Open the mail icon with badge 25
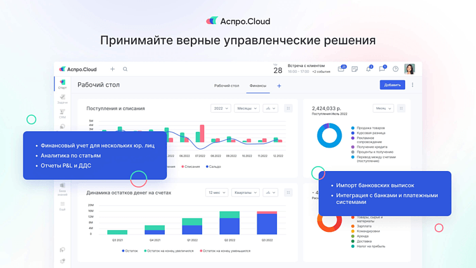The image size is (476, 268). [341, 69]
